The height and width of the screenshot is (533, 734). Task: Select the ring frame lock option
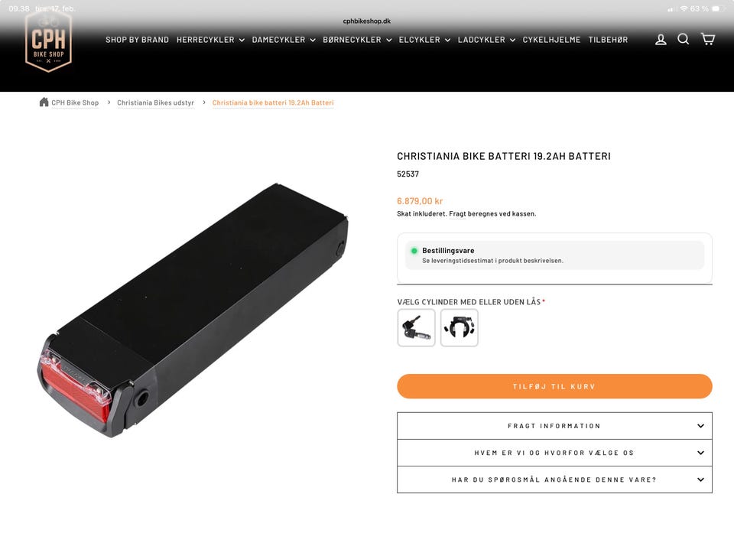[x=460, y=328]
